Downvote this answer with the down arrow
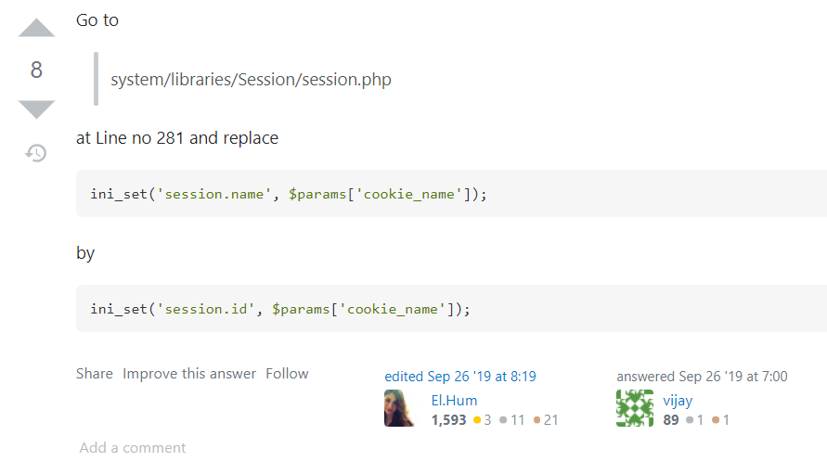 pos(36,109)
